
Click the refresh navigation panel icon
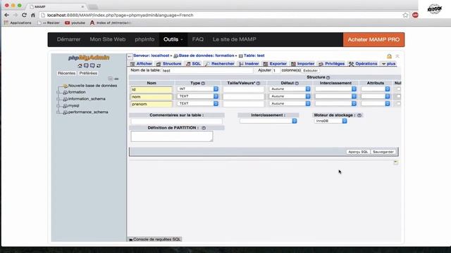[99, 65]
